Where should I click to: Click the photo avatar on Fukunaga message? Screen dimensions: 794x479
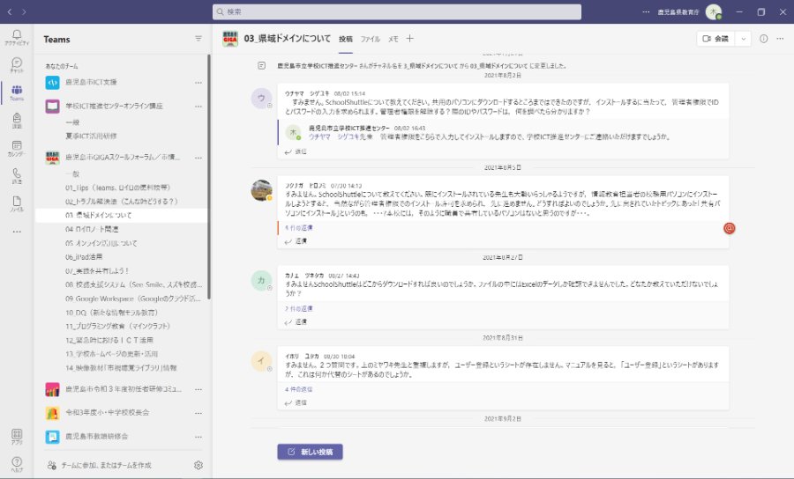point(261,190)
